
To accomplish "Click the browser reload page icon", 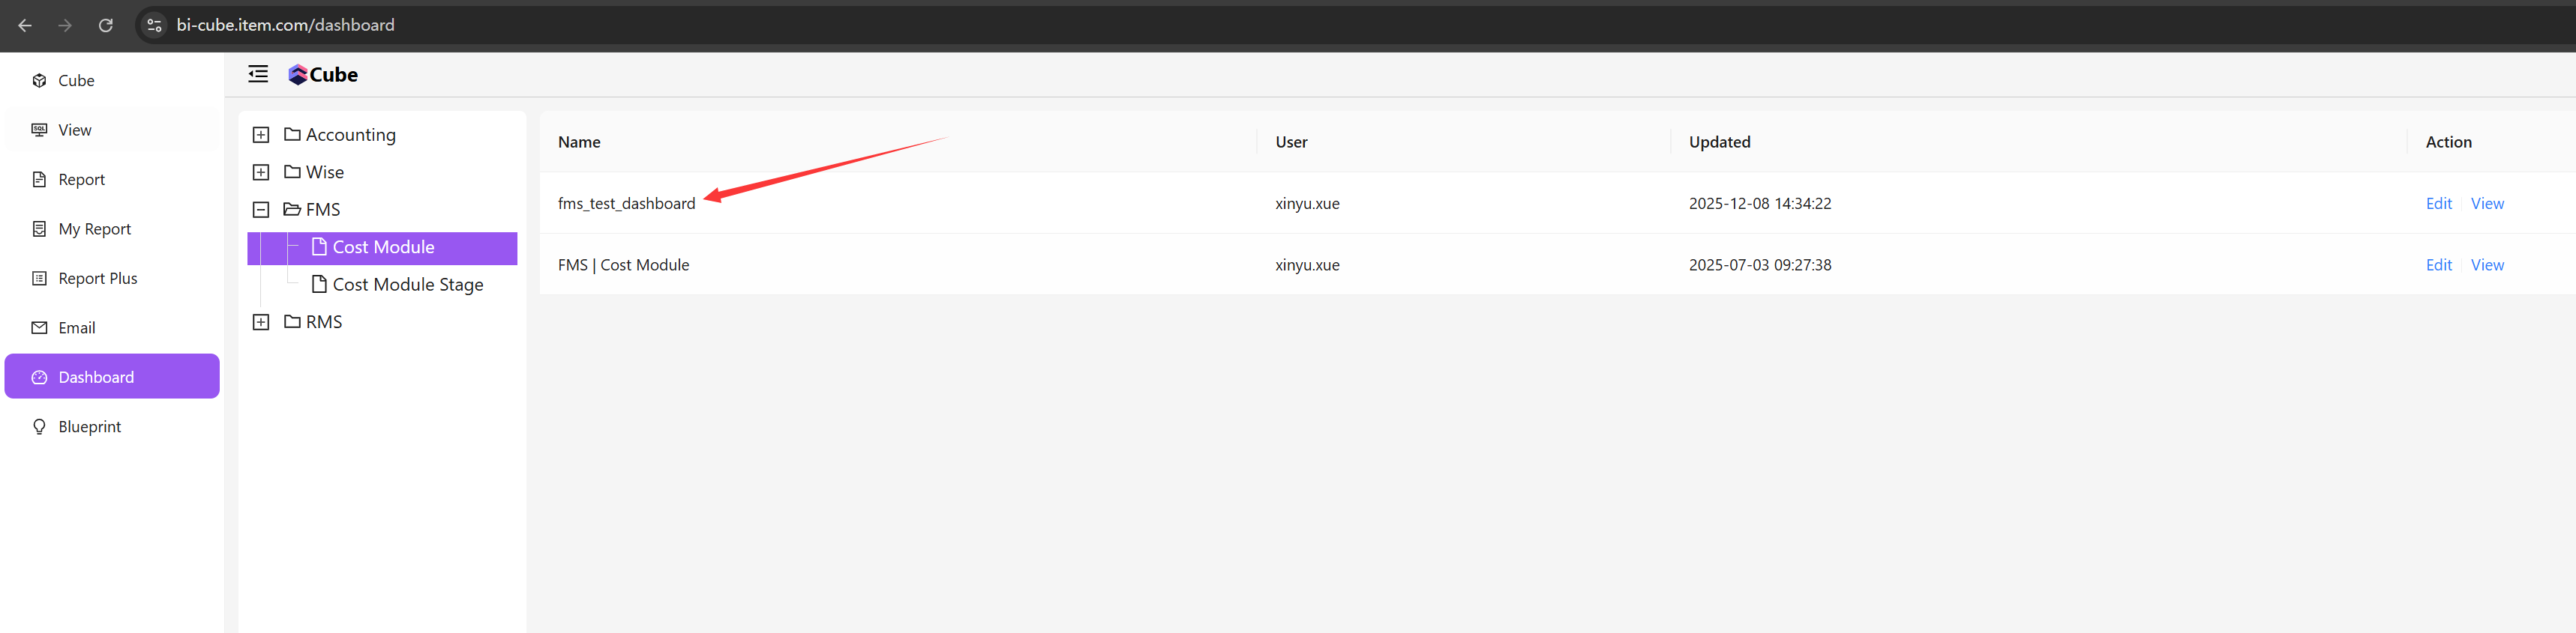I will [106, 25].
